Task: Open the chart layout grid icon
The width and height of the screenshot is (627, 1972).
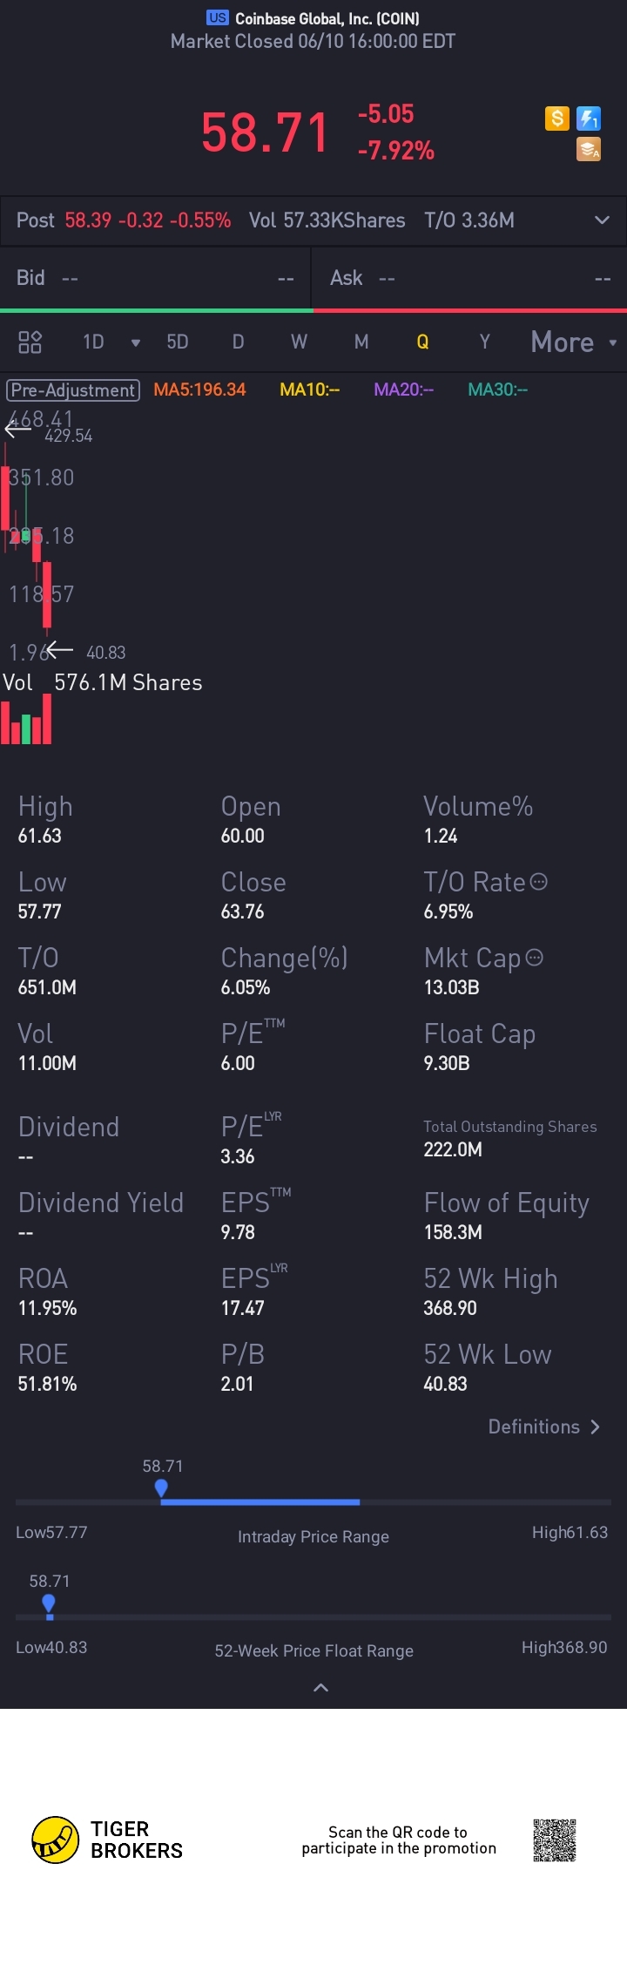Action: click(30, 342)
